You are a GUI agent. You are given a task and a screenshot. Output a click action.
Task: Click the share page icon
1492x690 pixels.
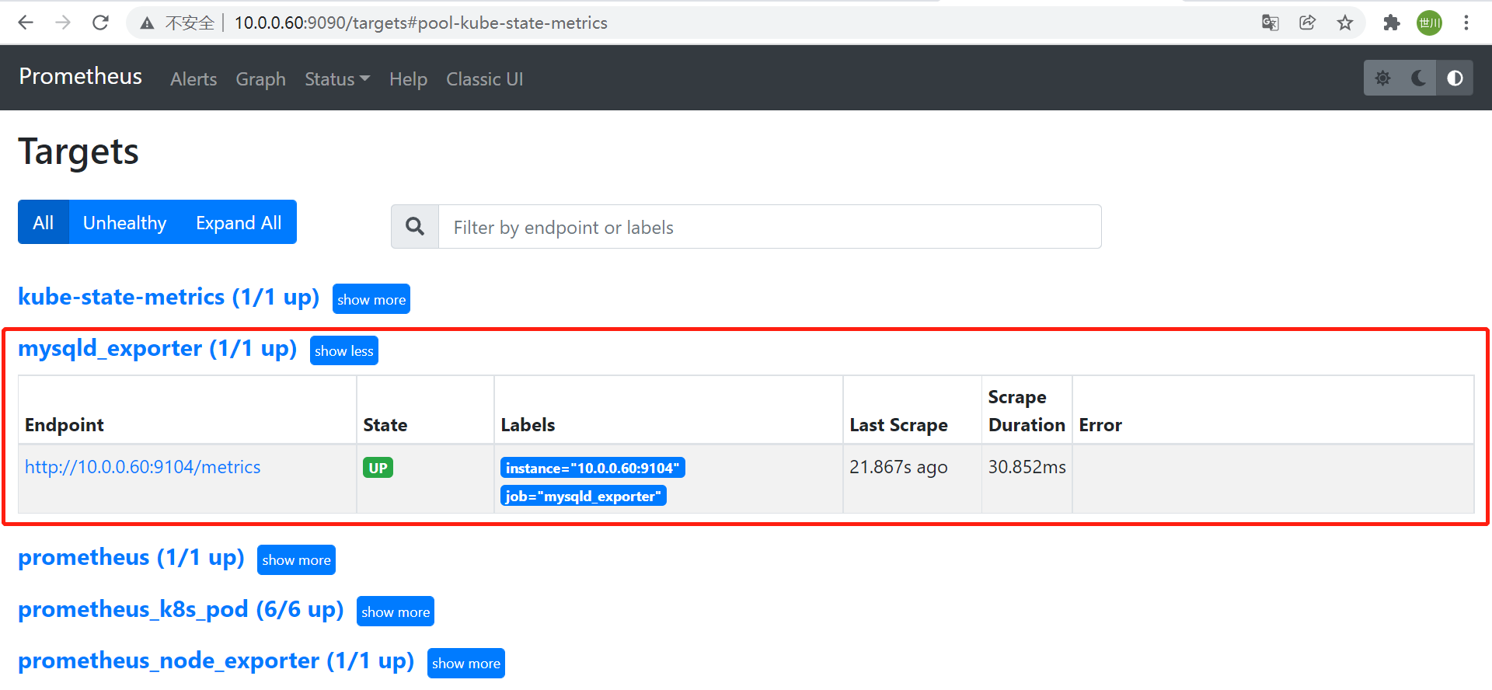pos(1308,23)
